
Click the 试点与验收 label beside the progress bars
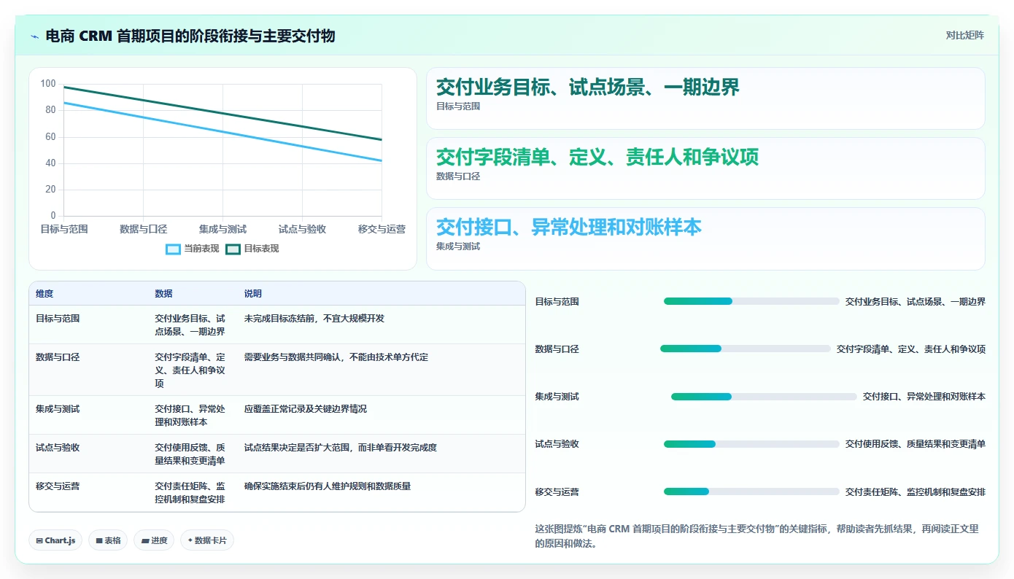(557, 444)
